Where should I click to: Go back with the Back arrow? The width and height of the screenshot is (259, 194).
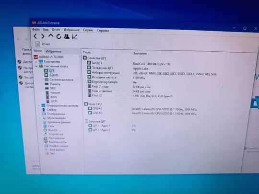click(x=35, y=36)
